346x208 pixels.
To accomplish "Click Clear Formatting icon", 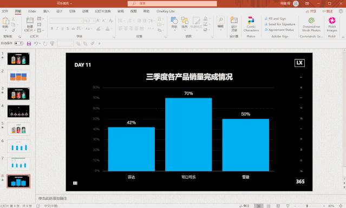I will tap(111, 21).
